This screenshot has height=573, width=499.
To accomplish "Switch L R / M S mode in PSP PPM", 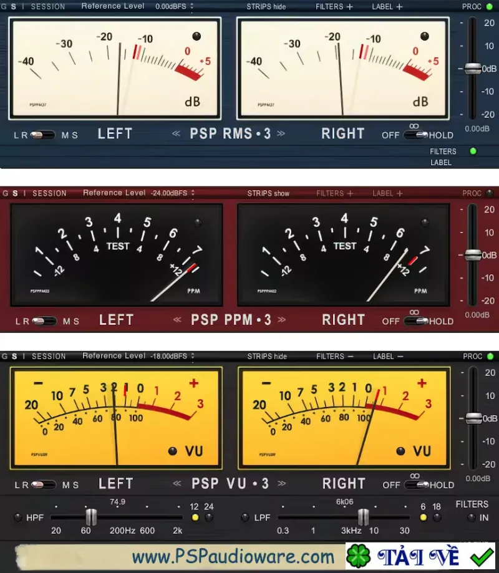I will point(44,321).
